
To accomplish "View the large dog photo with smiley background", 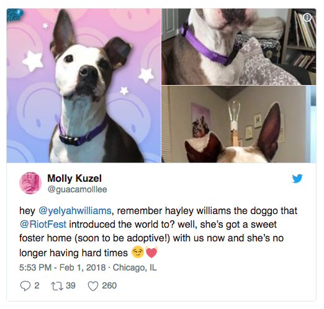I will click(x=84, y=86).
